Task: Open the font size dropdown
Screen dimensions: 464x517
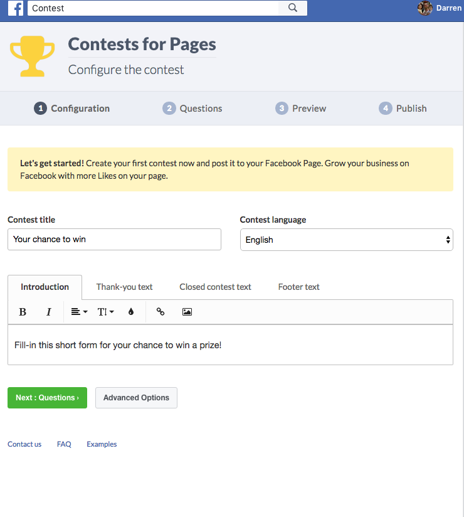Action: pos(105,312)
